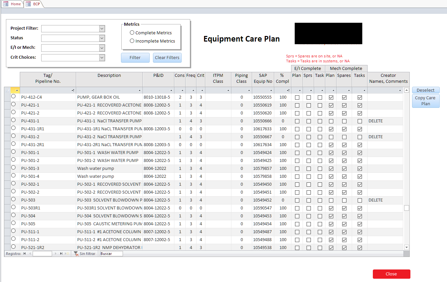
Task: Open the P&ID column filter arrow
Action: (x=171, y=90)
